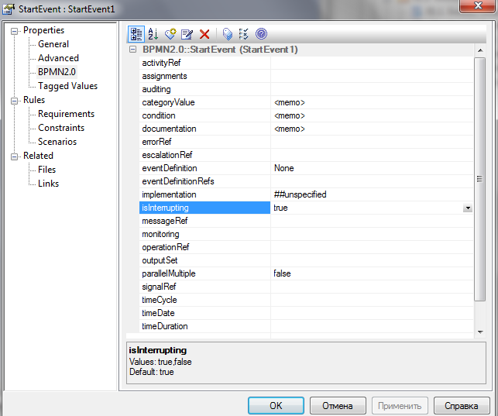This screenshot has height=416, width=498.
Task: Open Tagged Values page
Action: 67,86
